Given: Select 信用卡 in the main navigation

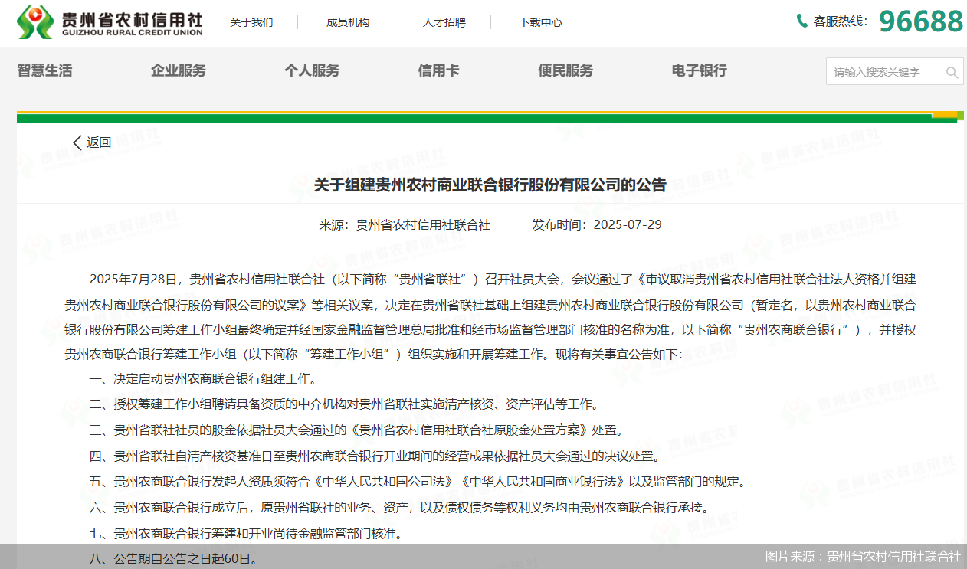Looking at the screenshot, I should (438, 70).
